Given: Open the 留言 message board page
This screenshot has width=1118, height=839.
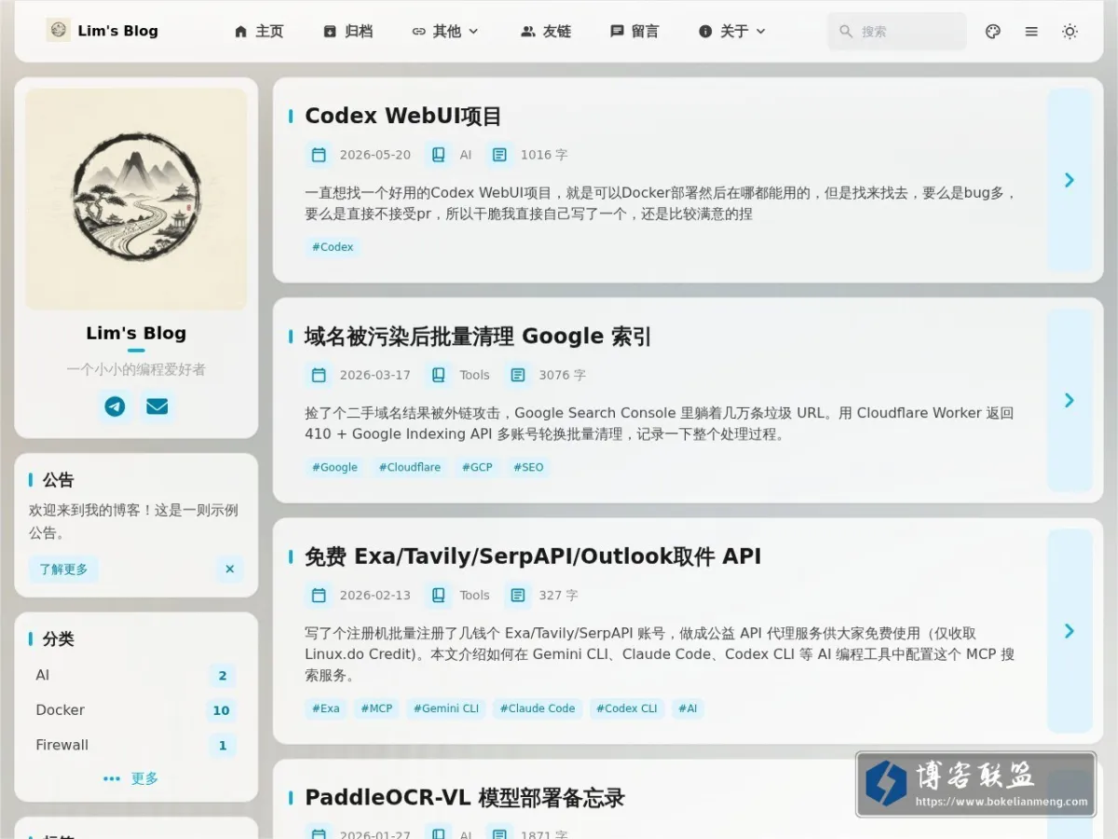Looking at the screenshot, I should pos(634,31).
